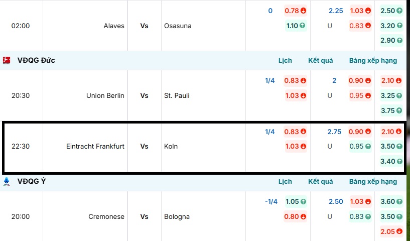The height and width of the screenshot is (241, 410).
Task: Open Lịch for VĐQG Đức
Action: [x=285, y=60]
